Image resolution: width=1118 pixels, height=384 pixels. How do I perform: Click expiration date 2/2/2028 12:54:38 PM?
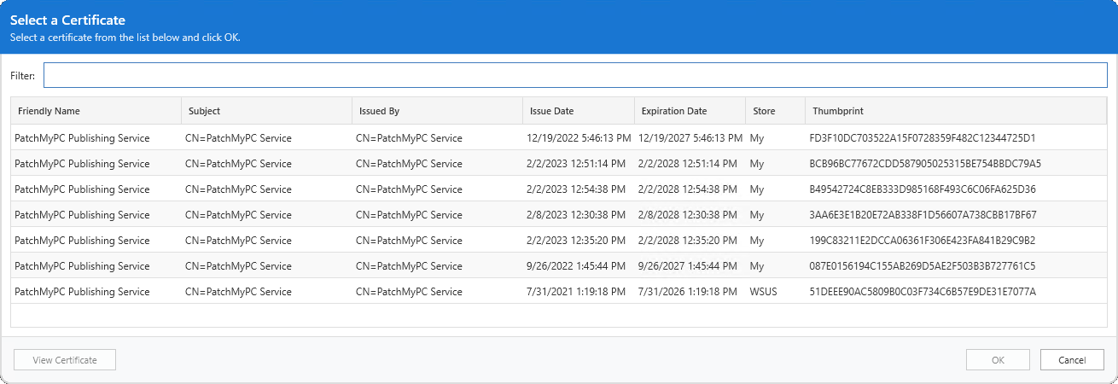point(687,189)
